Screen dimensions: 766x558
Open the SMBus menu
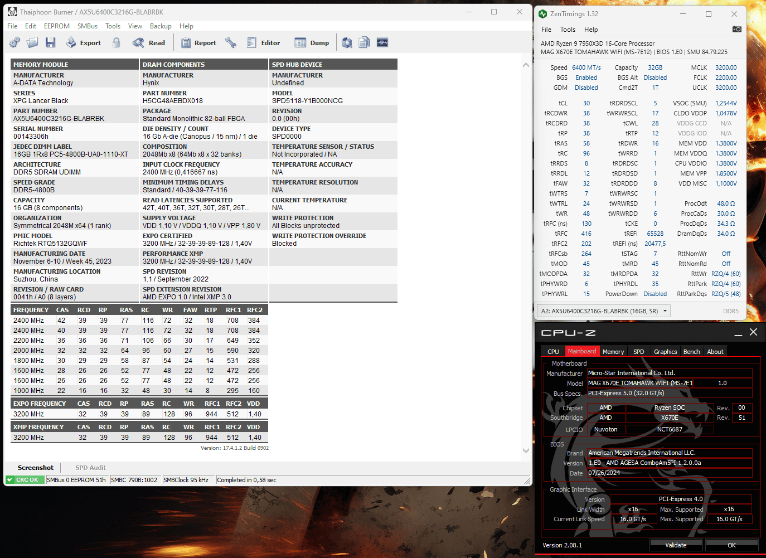tap(88, 26)
